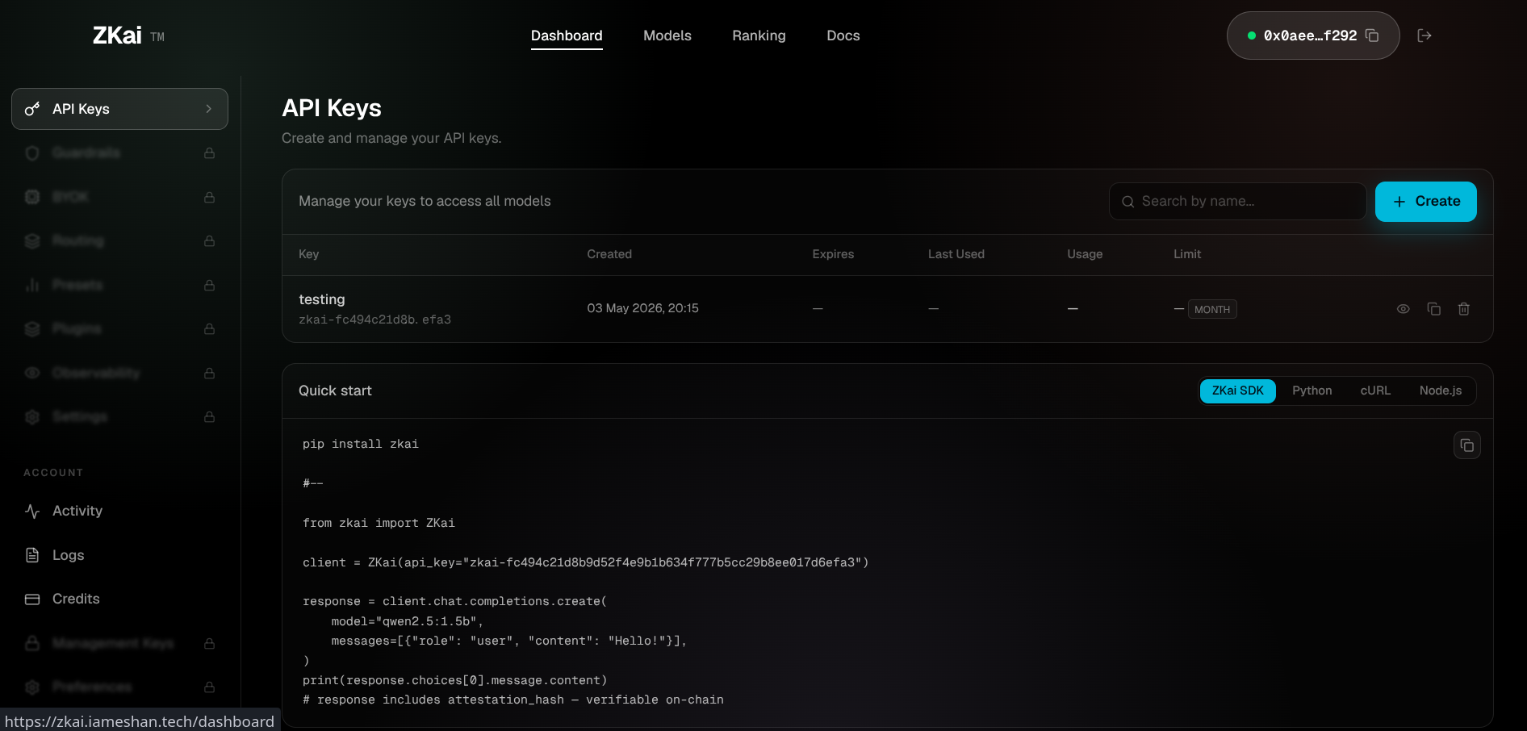Click the Guardrails shield icon in sidebar
Viewport: 1527px width, 731px height.
point(32,153)
